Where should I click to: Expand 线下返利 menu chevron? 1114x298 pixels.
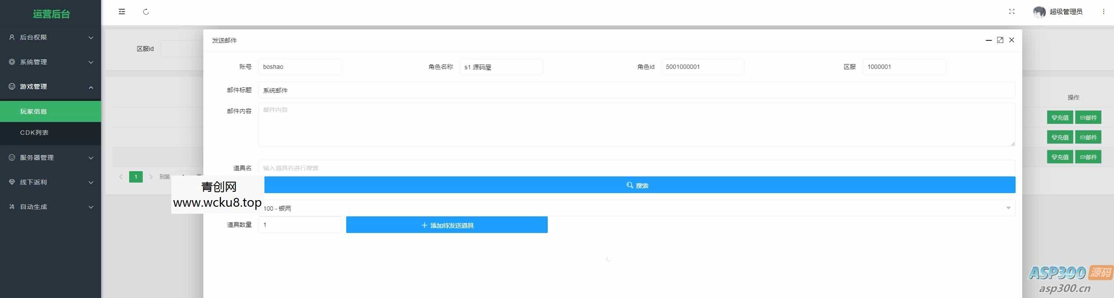(x=91, y=183)
